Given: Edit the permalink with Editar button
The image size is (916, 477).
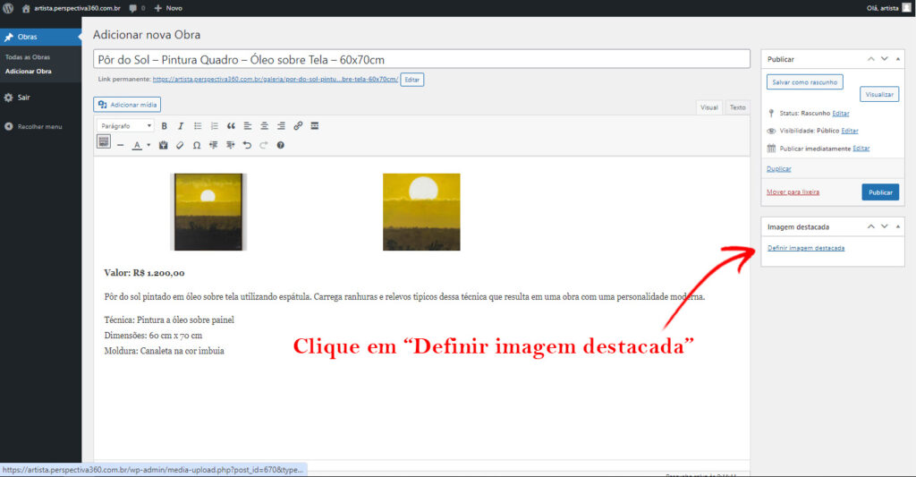Looking at the screenshot, I should 411,80.
